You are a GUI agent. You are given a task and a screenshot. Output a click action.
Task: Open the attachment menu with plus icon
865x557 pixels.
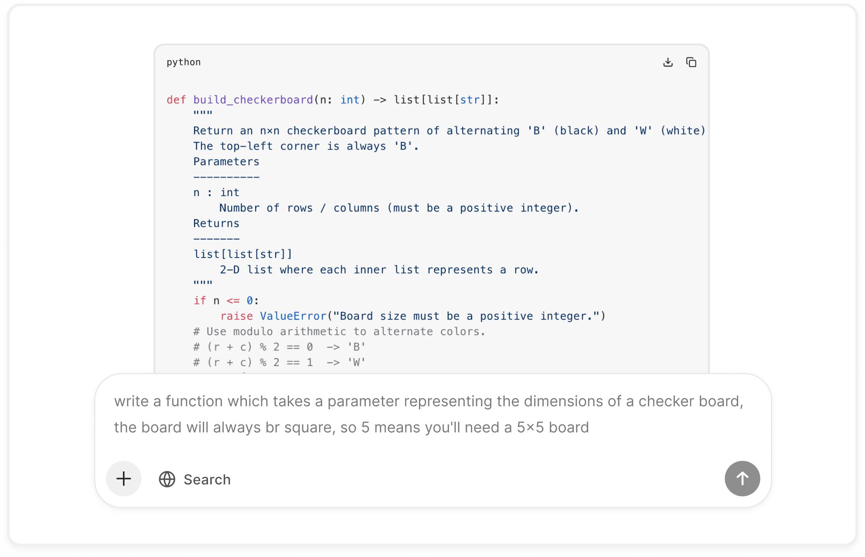123,479
